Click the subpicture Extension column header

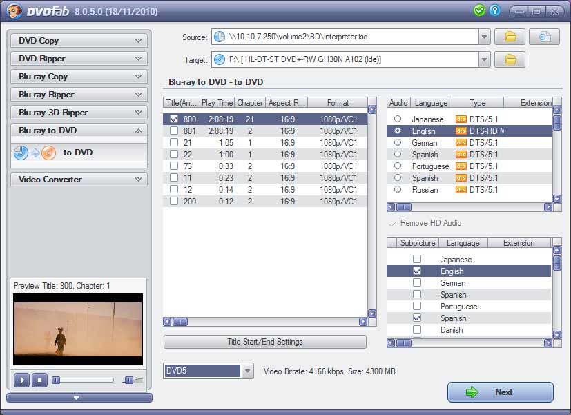(519, 243)
